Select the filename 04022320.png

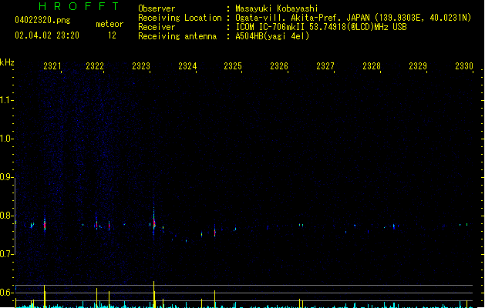[42, 20]
